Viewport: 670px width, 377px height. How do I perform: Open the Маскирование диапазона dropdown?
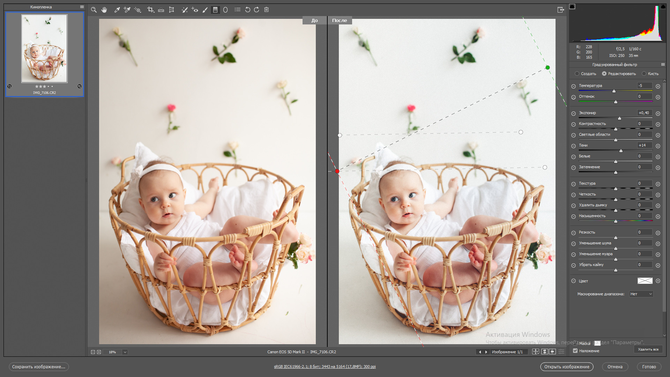pos(641,294)
